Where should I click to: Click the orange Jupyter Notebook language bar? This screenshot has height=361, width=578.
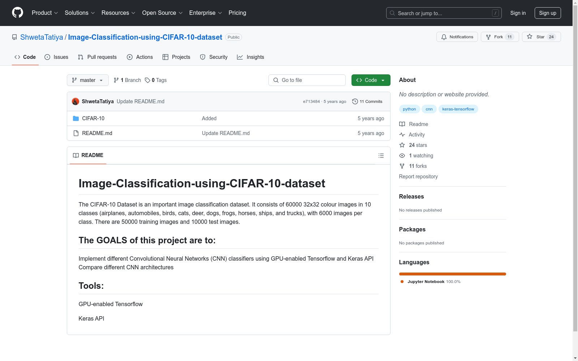pyautogui.click(x=452, y=274)
